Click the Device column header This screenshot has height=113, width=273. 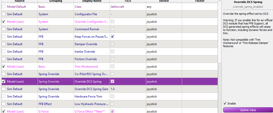164,1
